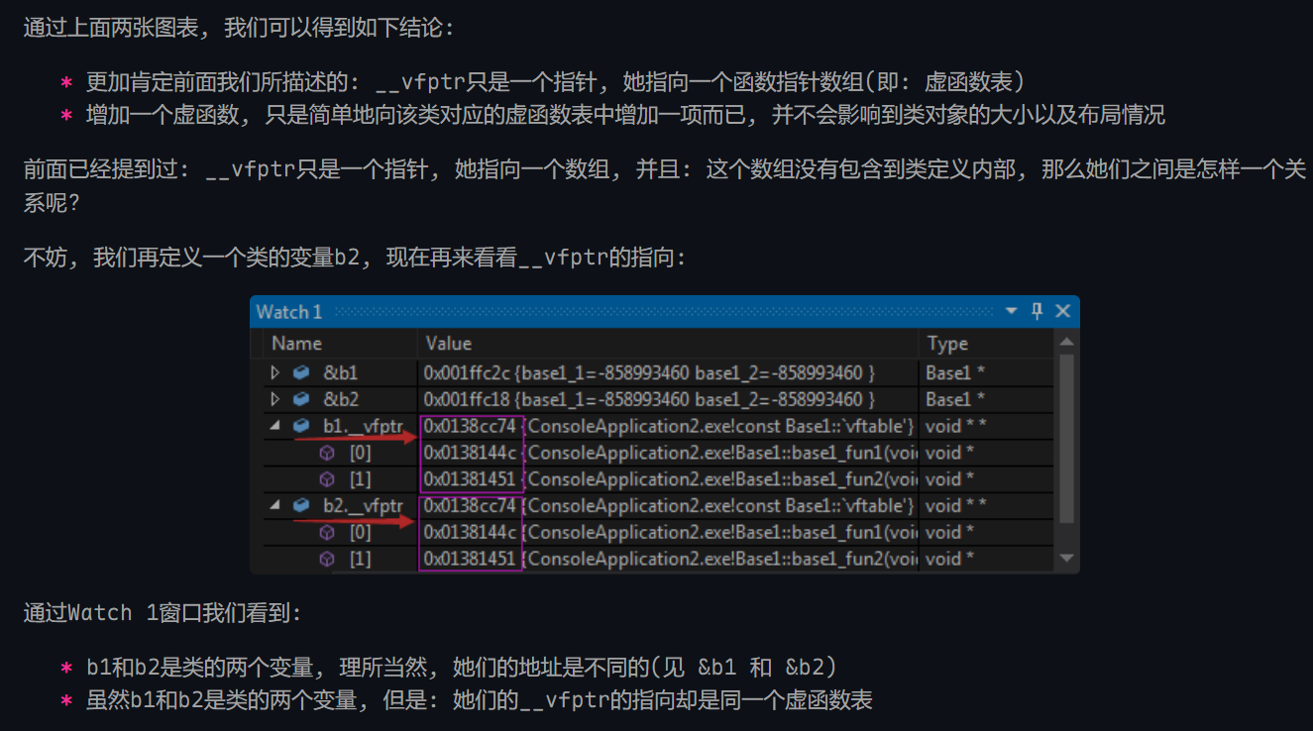This screenshot has width=1313, height=731.
Task: Click the line '通过上面两张图表，我们可以得到如下结论:'
Action: coord(239,28)
